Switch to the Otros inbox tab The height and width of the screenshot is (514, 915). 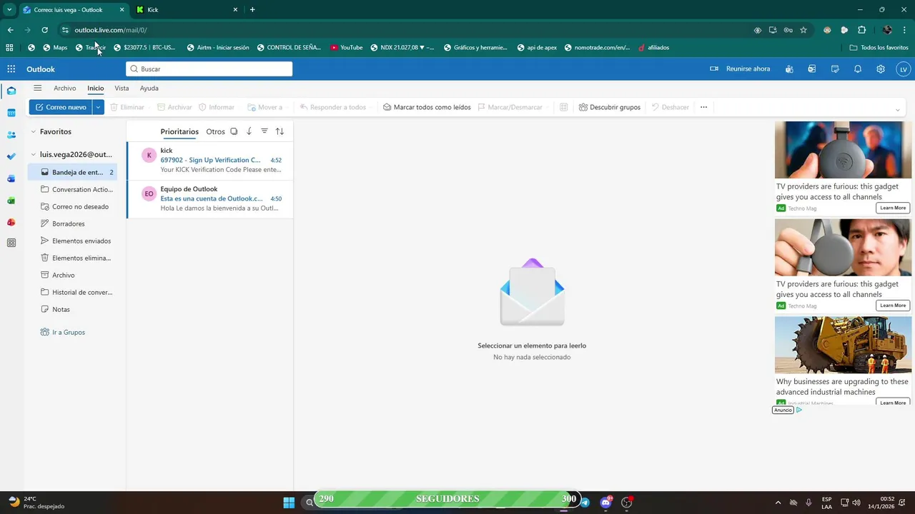click(215, 131)
